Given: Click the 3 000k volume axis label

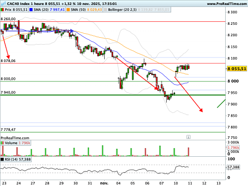Looking at the screenshot, I should (233, 142).
